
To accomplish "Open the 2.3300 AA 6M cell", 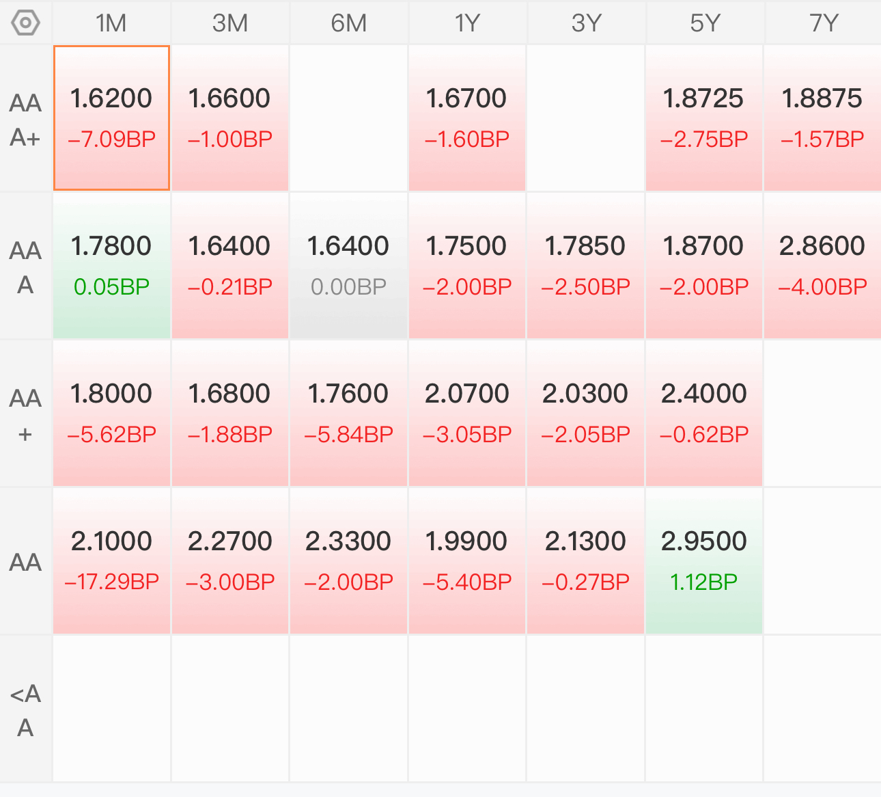I will click(349, 561).
